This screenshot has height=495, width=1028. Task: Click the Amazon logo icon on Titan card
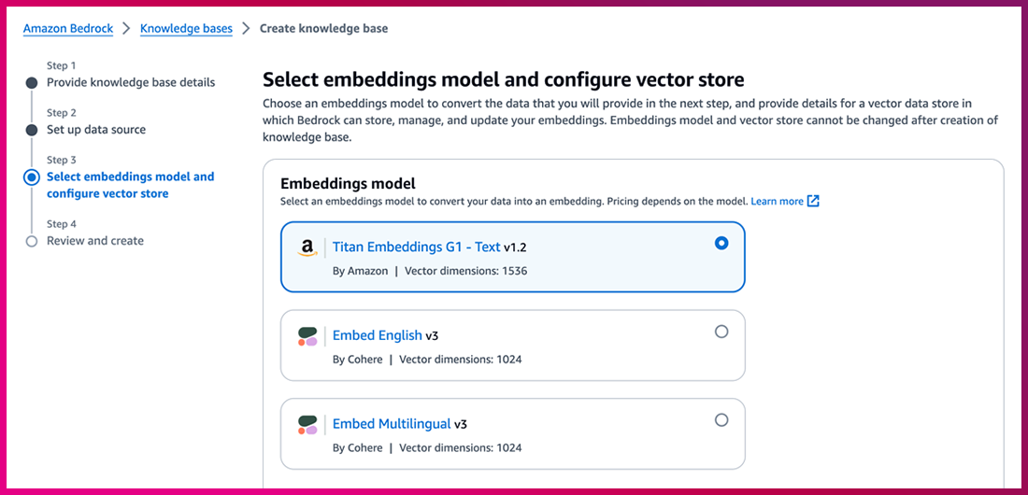pos(307,248)
